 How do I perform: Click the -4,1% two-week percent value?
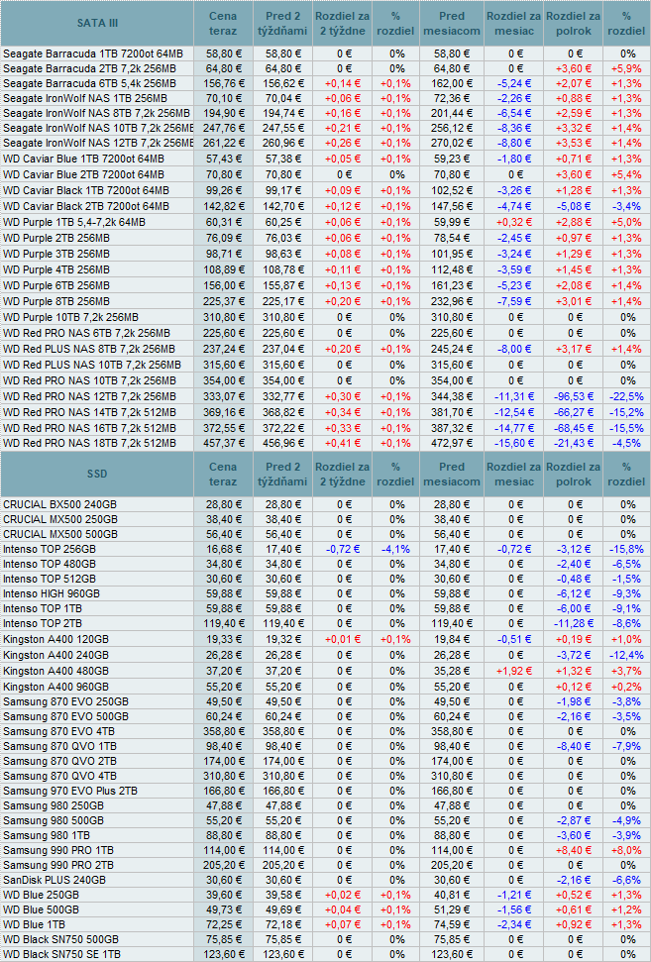pos(395,550)
